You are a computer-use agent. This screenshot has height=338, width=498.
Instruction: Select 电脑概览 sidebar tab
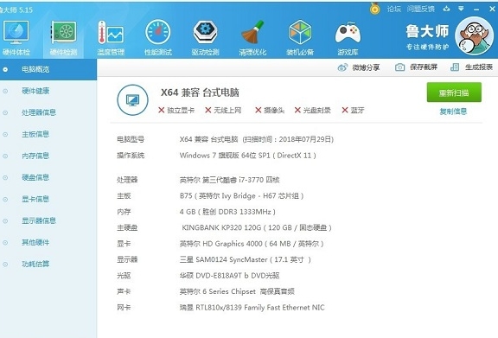[48, 69]
